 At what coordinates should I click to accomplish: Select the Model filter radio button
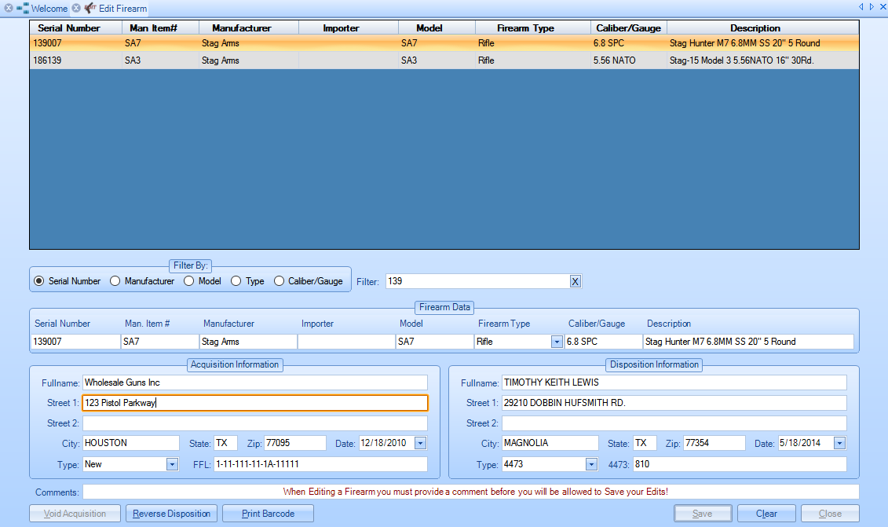[x=188, y=281]
